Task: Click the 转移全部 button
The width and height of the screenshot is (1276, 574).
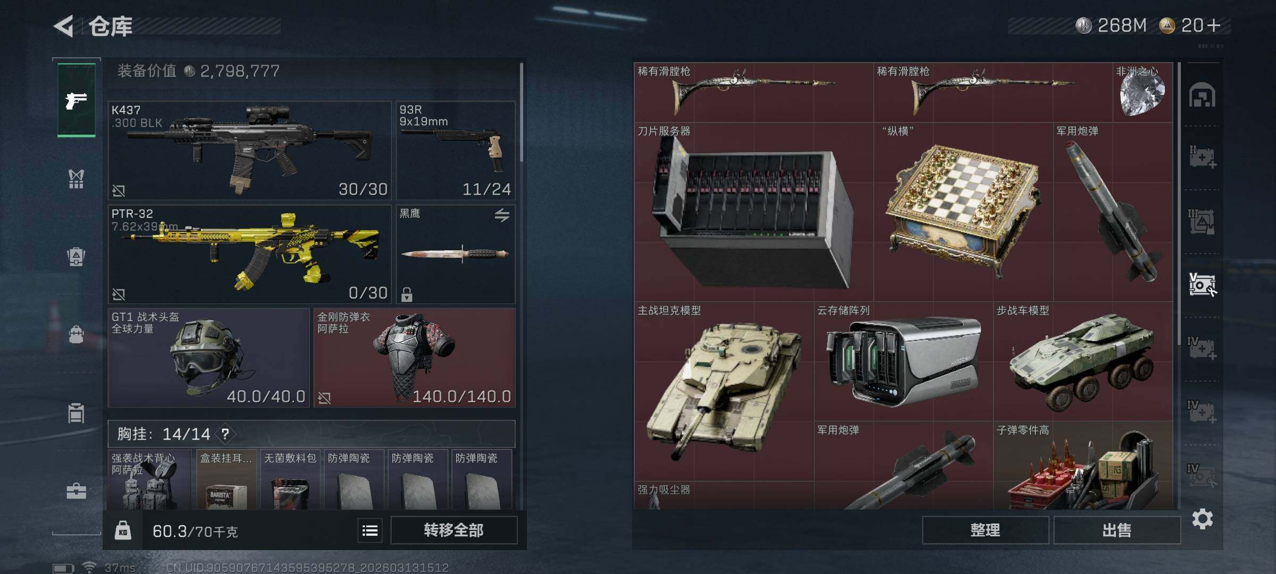Action: pos(454,530)
